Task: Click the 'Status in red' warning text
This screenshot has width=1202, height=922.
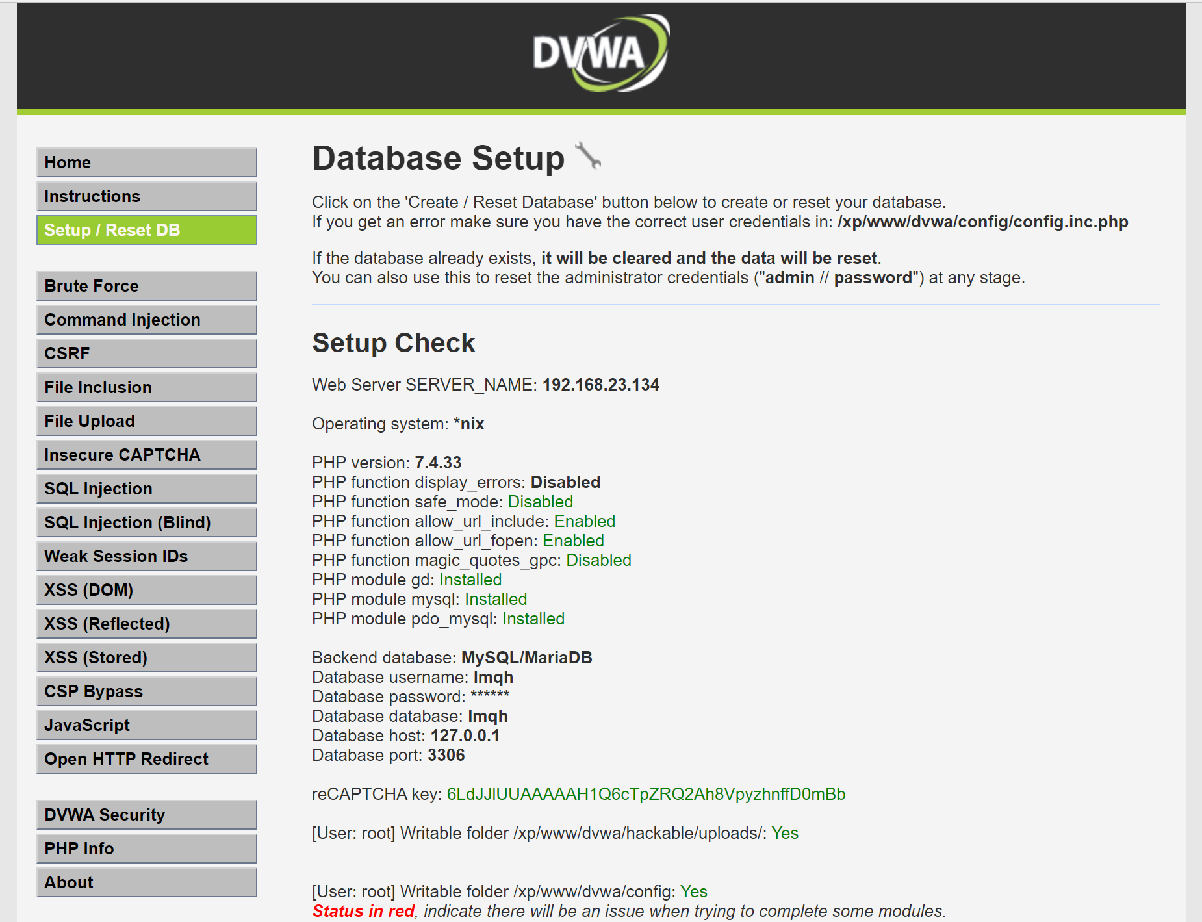Action: coord(363,911)
